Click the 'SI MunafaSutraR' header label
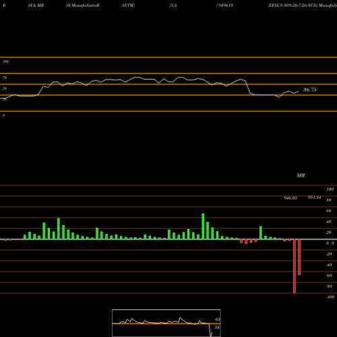This screenshot has width=337, height=337. pyautogui.click(x=83, y=5)
